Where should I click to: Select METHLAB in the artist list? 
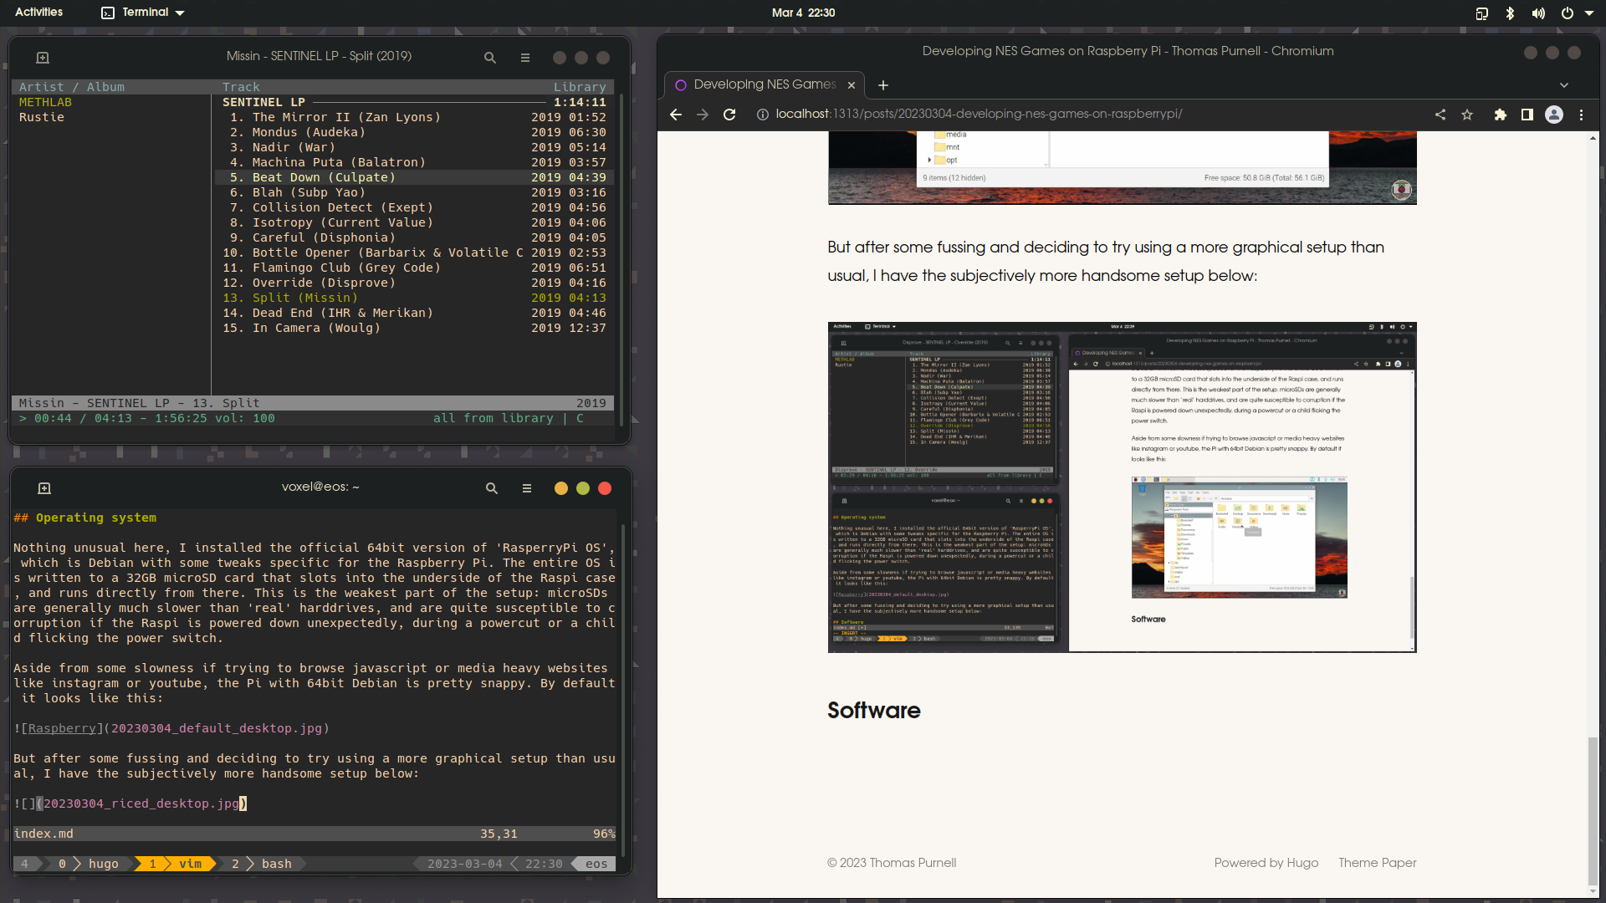pos(45,102)
